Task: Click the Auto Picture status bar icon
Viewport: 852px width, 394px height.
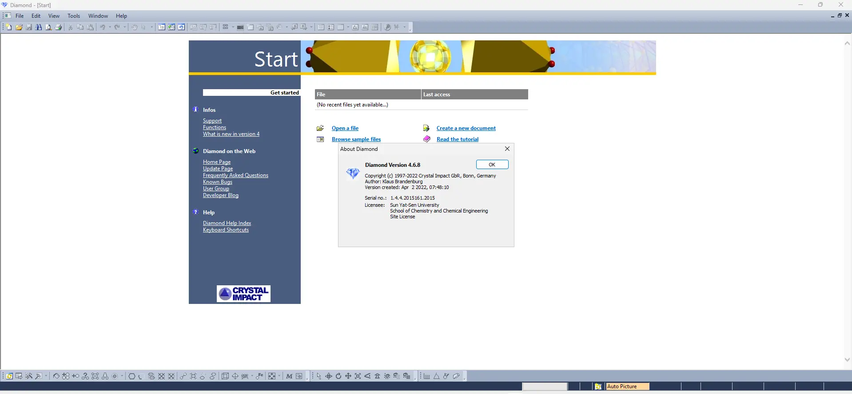Action: tap(598, 386)
